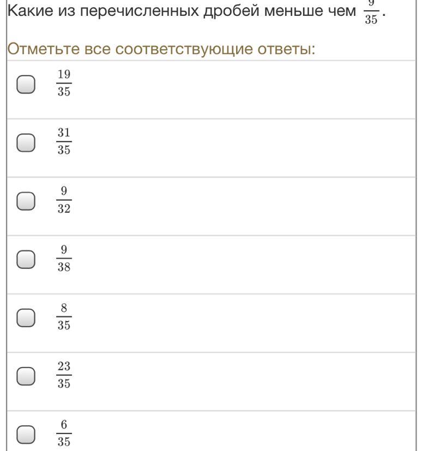Select the 9/32 answer checkbox

tap(26, 201)
